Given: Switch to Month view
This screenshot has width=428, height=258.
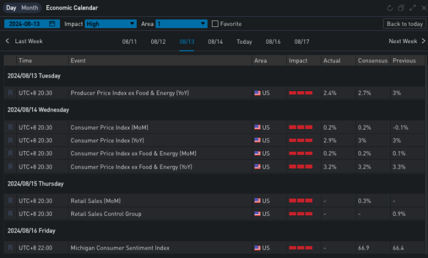Looking at the screenshot, I should [29, 8].
